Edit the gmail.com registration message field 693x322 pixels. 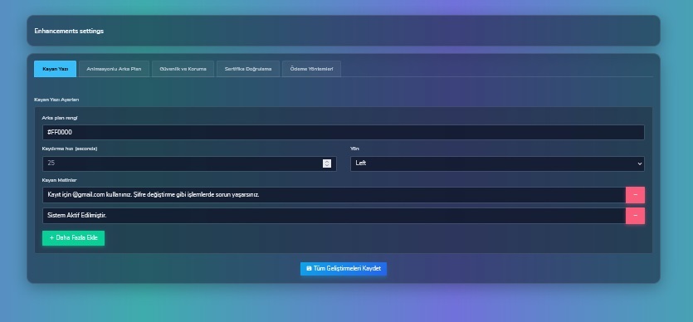(x=334, y=195)
